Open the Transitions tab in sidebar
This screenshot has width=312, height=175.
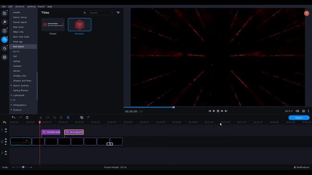(x=4, y=31)
